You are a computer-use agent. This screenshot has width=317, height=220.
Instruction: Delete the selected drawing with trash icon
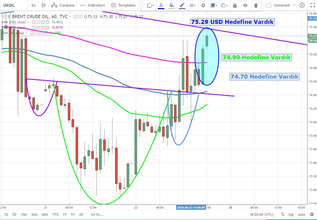tap(256, 5)
